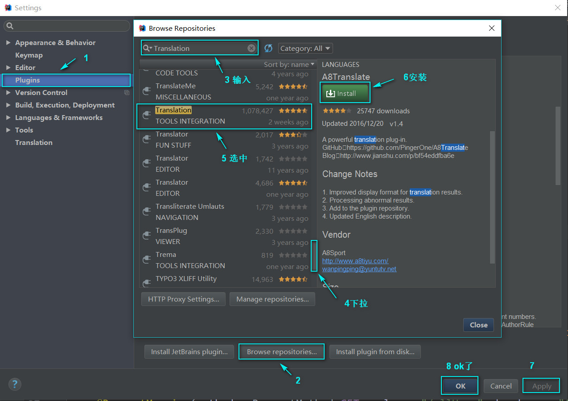Focus the plugin search field
568x401 pixels.
coord(200,48)
